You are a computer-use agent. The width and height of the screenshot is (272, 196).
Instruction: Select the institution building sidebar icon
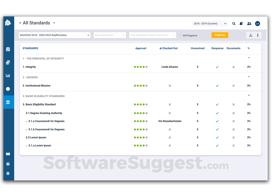click(x=8, y=102)
